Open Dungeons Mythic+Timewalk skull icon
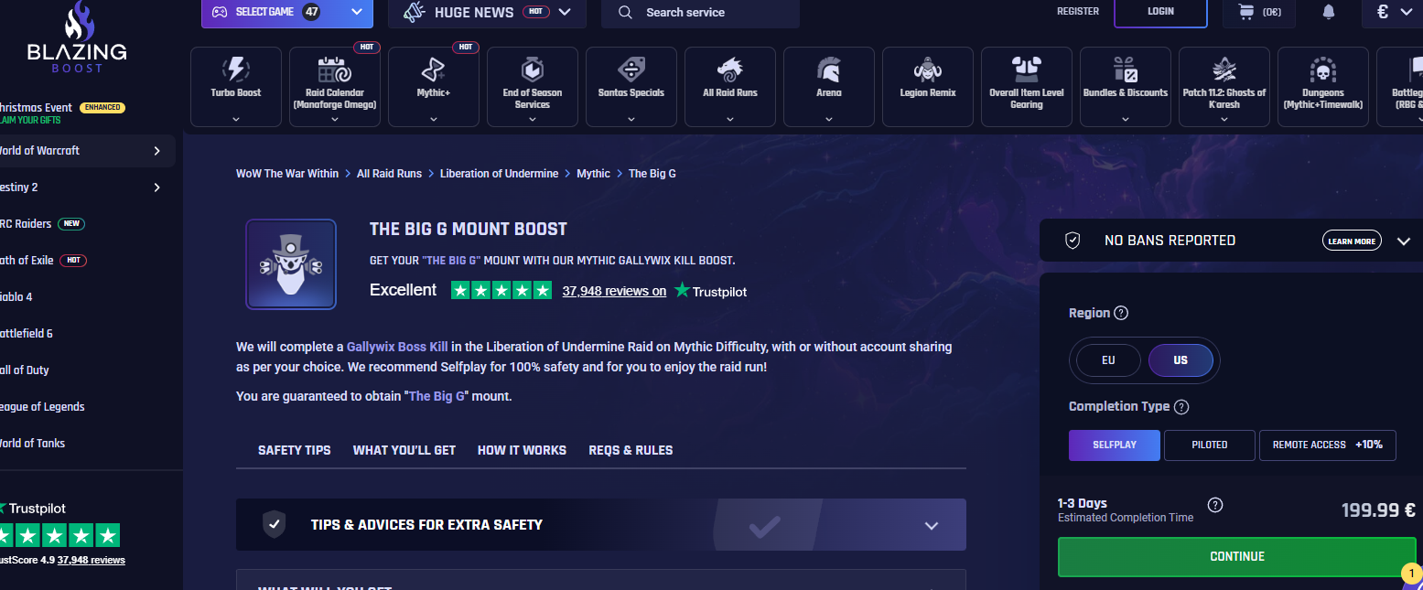The height and width of the screenshot is (590, 1423). [1323, 70]
